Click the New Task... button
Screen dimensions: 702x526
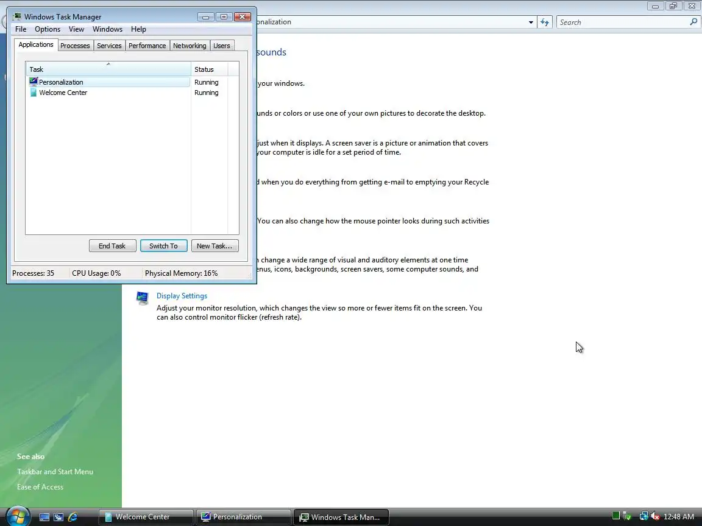coord(214,246)
